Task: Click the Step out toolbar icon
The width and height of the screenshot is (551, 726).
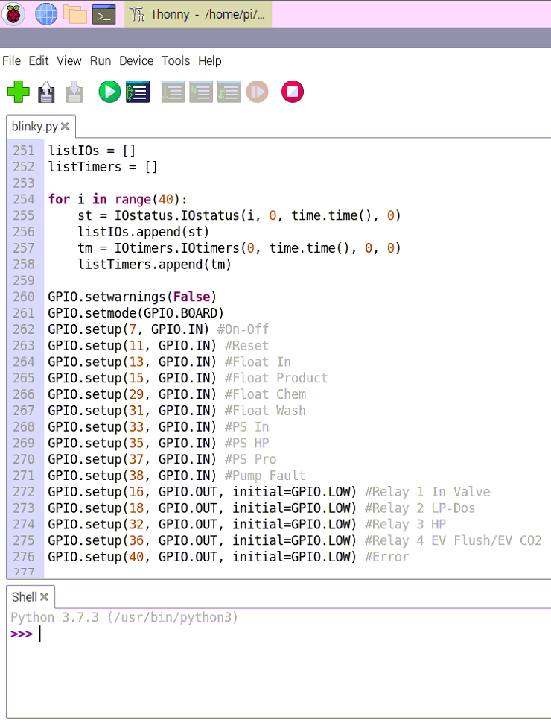Action: 229,92
